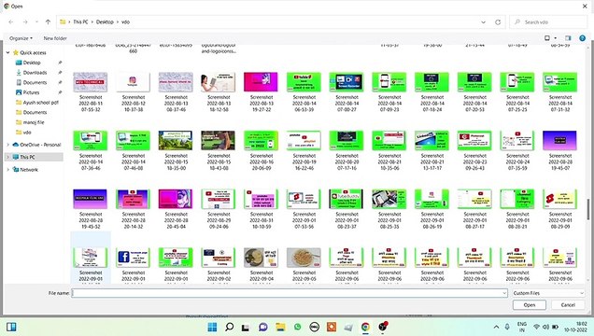Click the Cancel button
The height and width of the screenshot is (336, 594).
pyautogui.click(x=568, y=304)
